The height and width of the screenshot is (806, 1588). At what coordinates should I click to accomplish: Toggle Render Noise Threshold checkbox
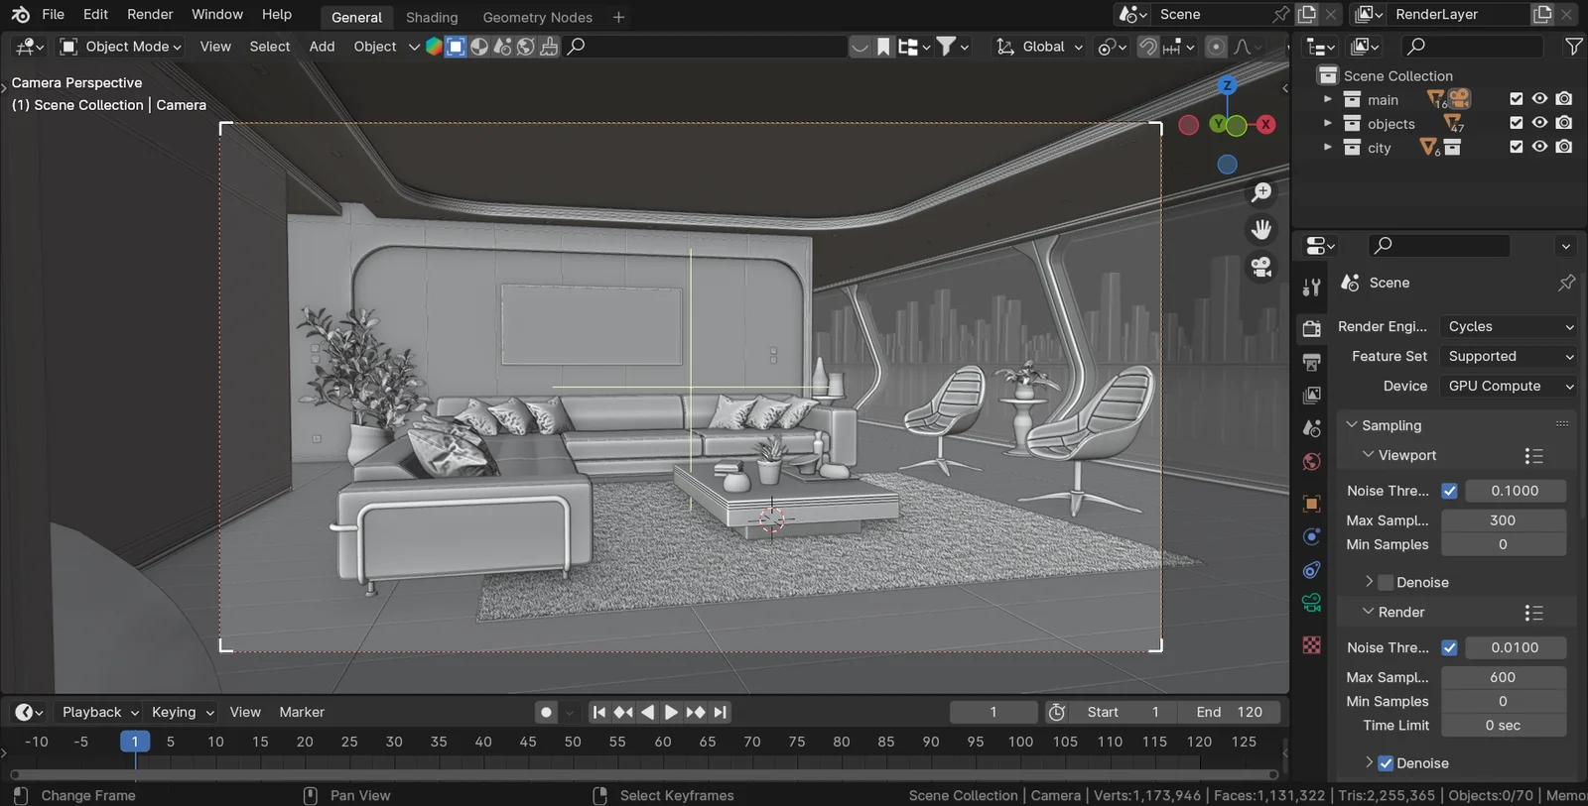pos(1449,647)
